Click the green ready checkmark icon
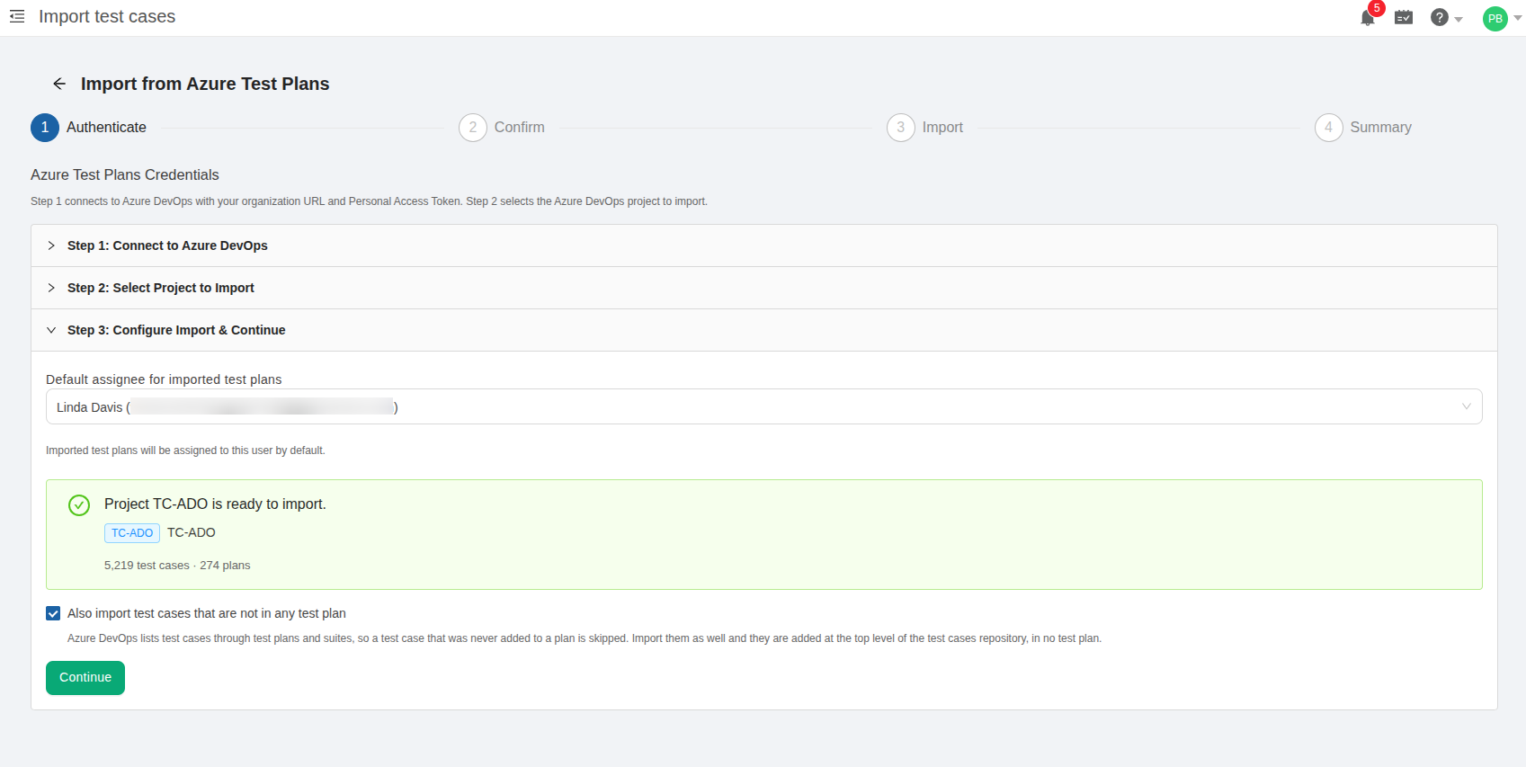This screenshot has height=767, width=1526. [79, 505]
